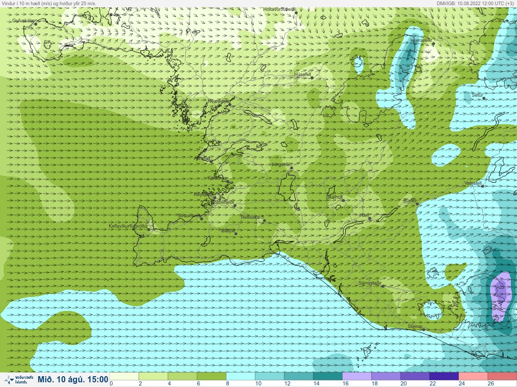Pick the 18–20 m/s purple legend swatch
The width and height of the screenshot is (517, 387).
click(386, 376)
